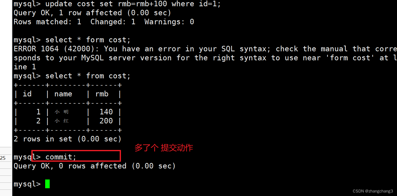
Task: Click the name cell 小明
Action: pos(61,112)
